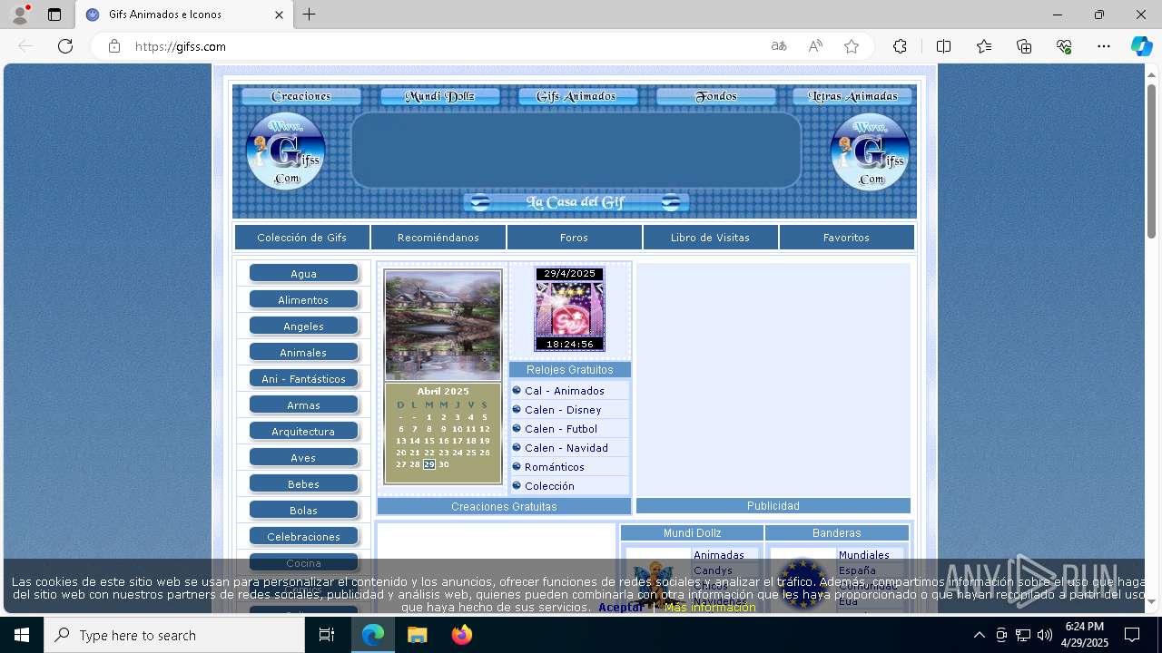Open the Libro de Visitas menu item
The image size is (1162, 653).
coord(711,238)
